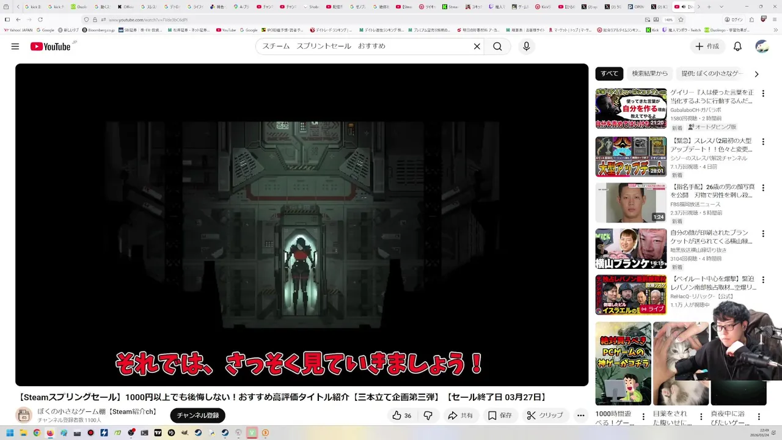782x440 pixels.
Task: Open Windows Start menu
Action: click(10, 433)
